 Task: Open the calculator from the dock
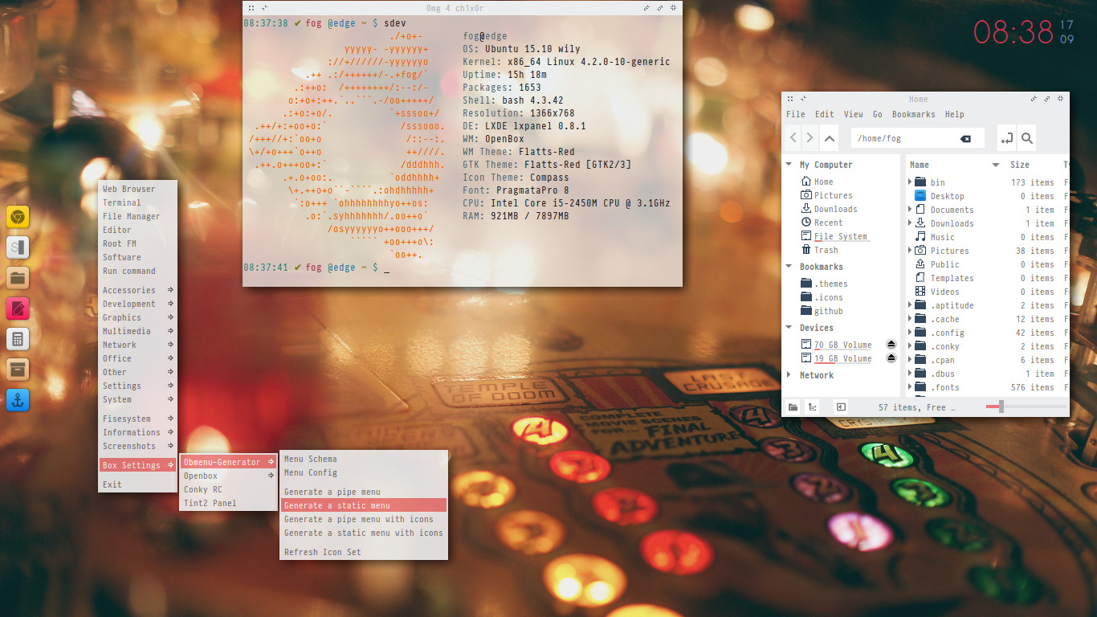[x=18, y=338]
